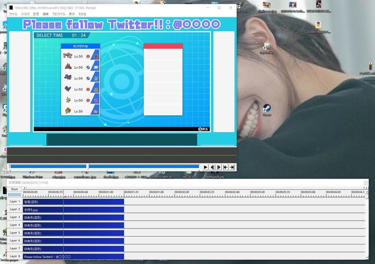Select the 四角形(図形) object on Layer 7

tap(73, 249)
